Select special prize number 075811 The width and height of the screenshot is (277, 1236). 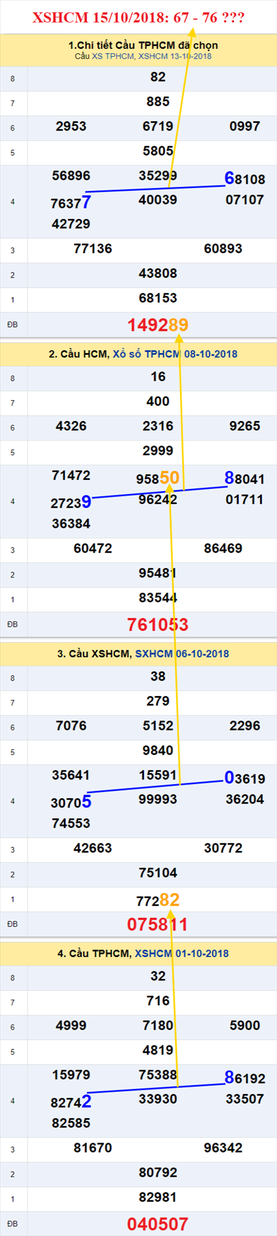(x=158, y=925)
